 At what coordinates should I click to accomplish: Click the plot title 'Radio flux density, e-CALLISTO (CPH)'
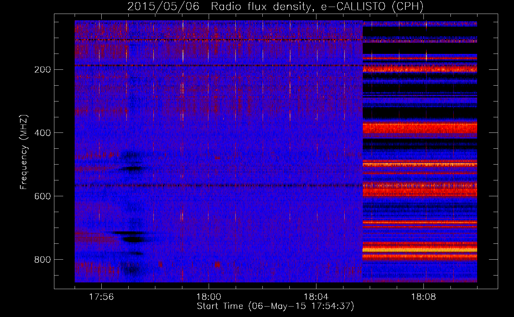[317, 7]
